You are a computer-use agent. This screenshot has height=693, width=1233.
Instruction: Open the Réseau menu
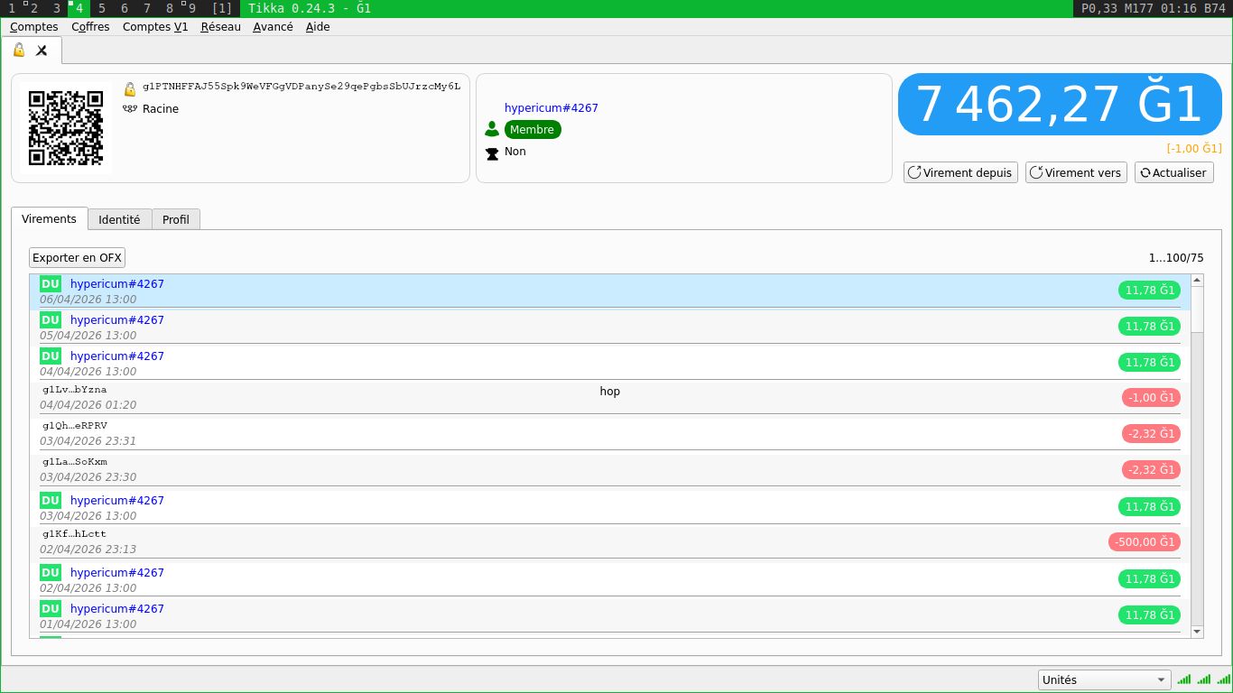pos(220,27)
